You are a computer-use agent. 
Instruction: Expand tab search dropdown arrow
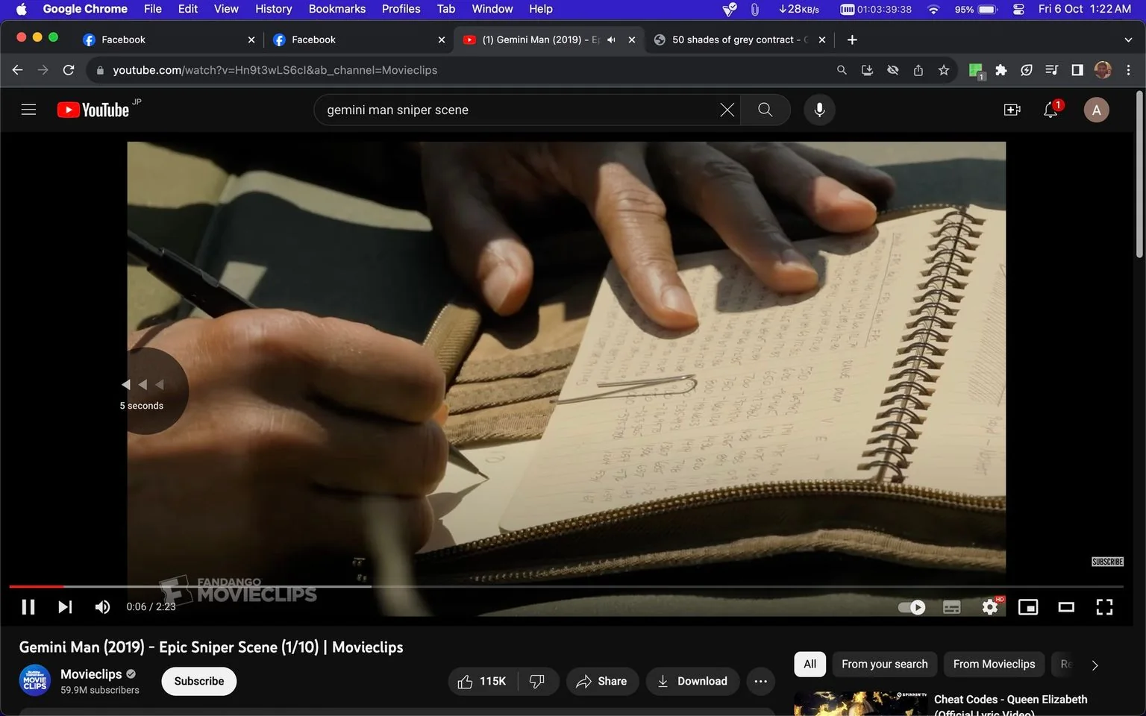click(x=1128, y=40)
